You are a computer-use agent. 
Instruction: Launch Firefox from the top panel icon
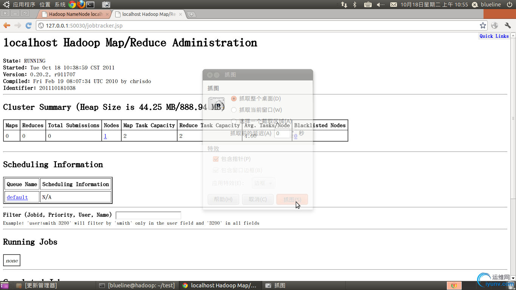(x=81, y=5)
